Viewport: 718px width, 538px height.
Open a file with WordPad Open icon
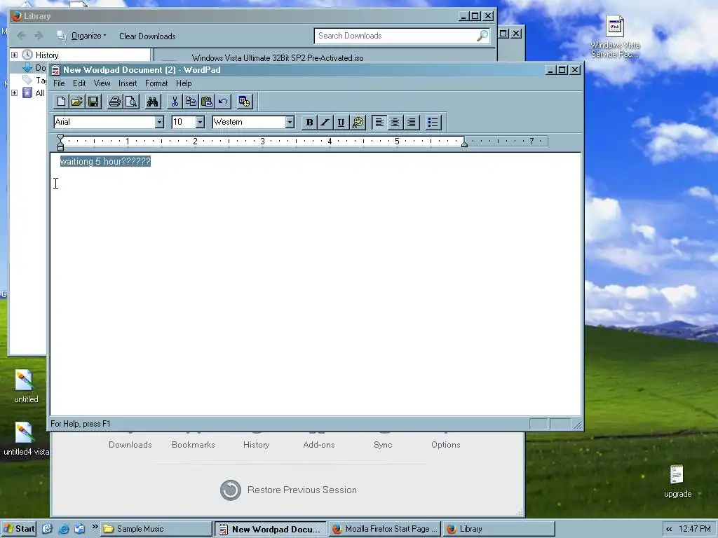coord(77,102)
